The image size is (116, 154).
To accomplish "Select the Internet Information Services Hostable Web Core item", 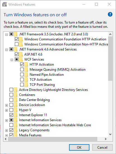I will [x=55, y=125].
